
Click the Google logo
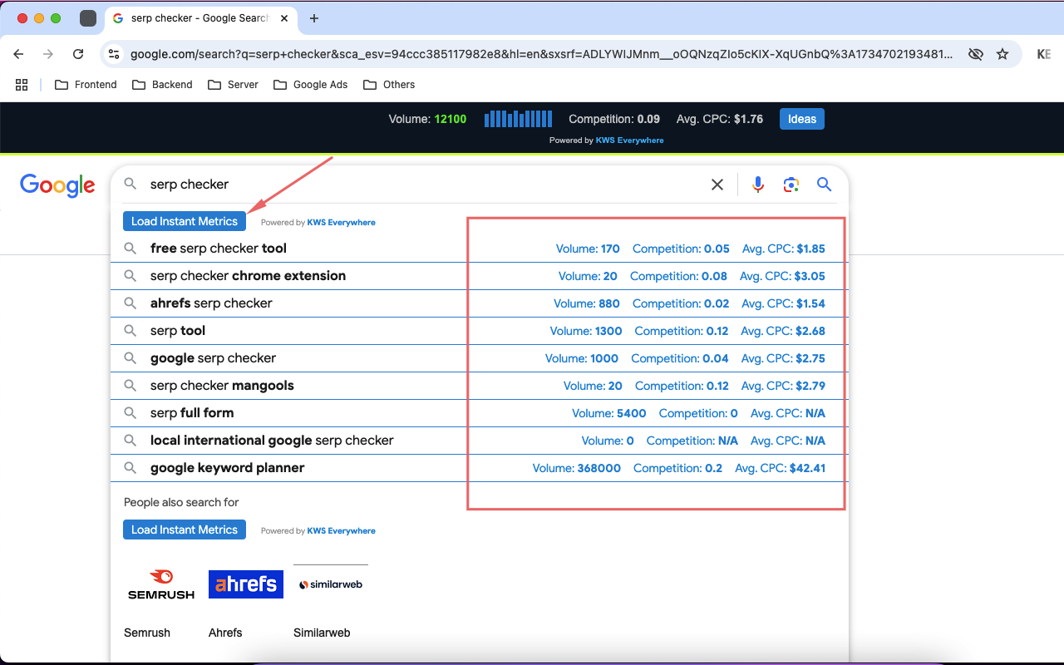click(x=57, y=185)
